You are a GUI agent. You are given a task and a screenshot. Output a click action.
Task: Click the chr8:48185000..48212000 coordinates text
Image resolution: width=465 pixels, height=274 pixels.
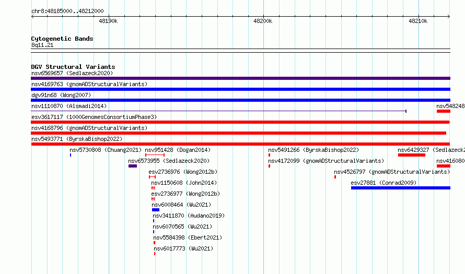click(67, 11)
